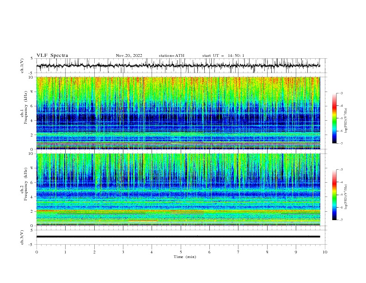Click inside the ch.2 spectrogram panel
The width and height of the screenshot is (366, 283).
178,190
